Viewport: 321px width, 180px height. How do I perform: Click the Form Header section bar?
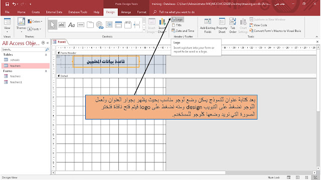point(186,53)
